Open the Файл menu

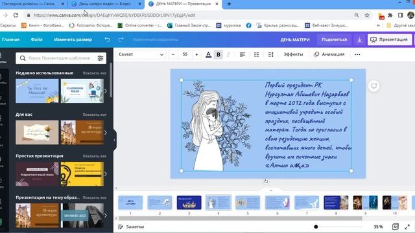click(36, 39)
